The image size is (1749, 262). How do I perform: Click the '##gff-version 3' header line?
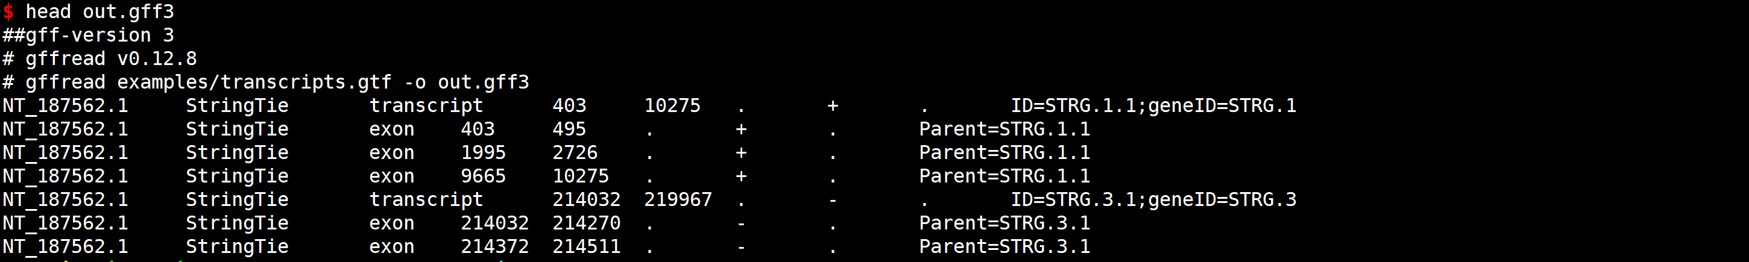tap(88, 36)
